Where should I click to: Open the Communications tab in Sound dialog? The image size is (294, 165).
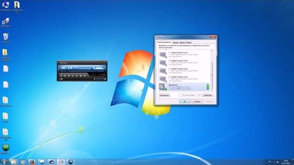click(x=189, y=43)
